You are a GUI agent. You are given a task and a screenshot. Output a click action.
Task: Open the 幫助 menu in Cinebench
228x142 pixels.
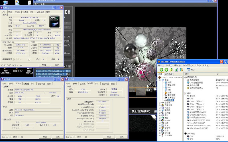pyautogui.click(x=42, y=4)
